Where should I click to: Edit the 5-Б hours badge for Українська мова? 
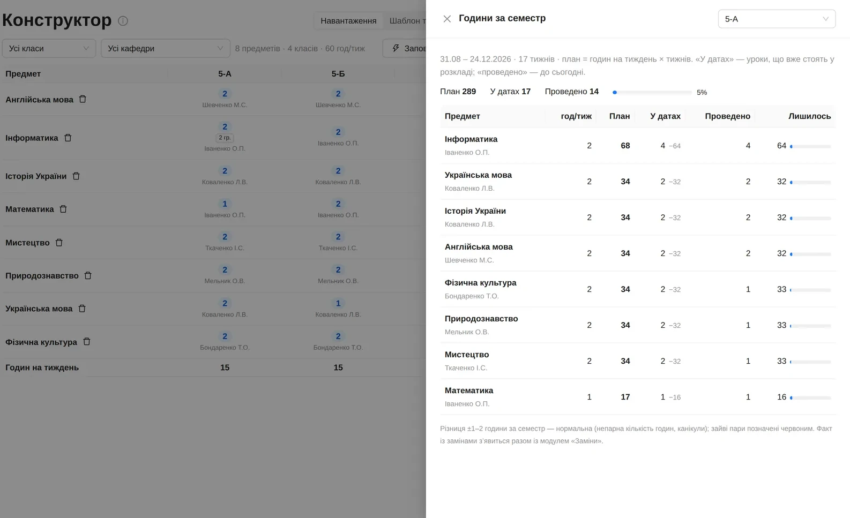point(338,303)
